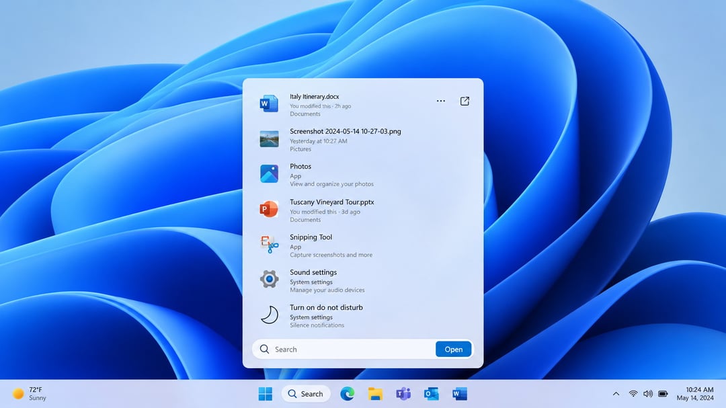Click 'Manage your audio devices' description
This screenshot has height=408, width=726.
pos(327,290)
